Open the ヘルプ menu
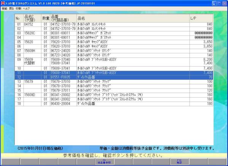 point(26,9)
